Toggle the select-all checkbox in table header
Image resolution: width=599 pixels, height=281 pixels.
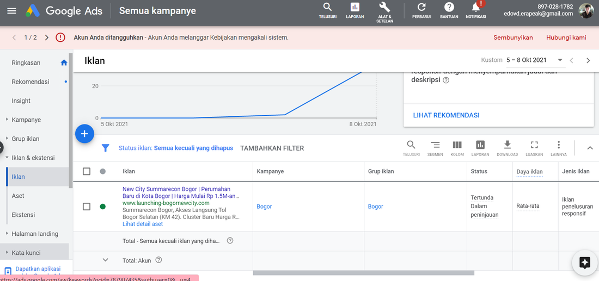pos(87,172)
